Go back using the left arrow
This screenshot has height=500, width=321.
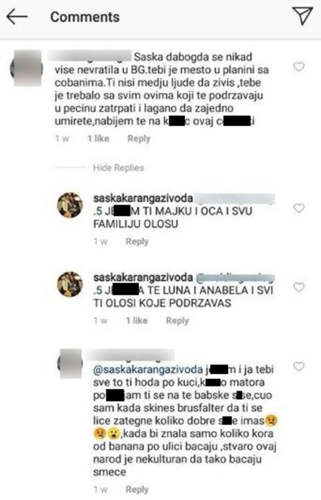point(17,17)
